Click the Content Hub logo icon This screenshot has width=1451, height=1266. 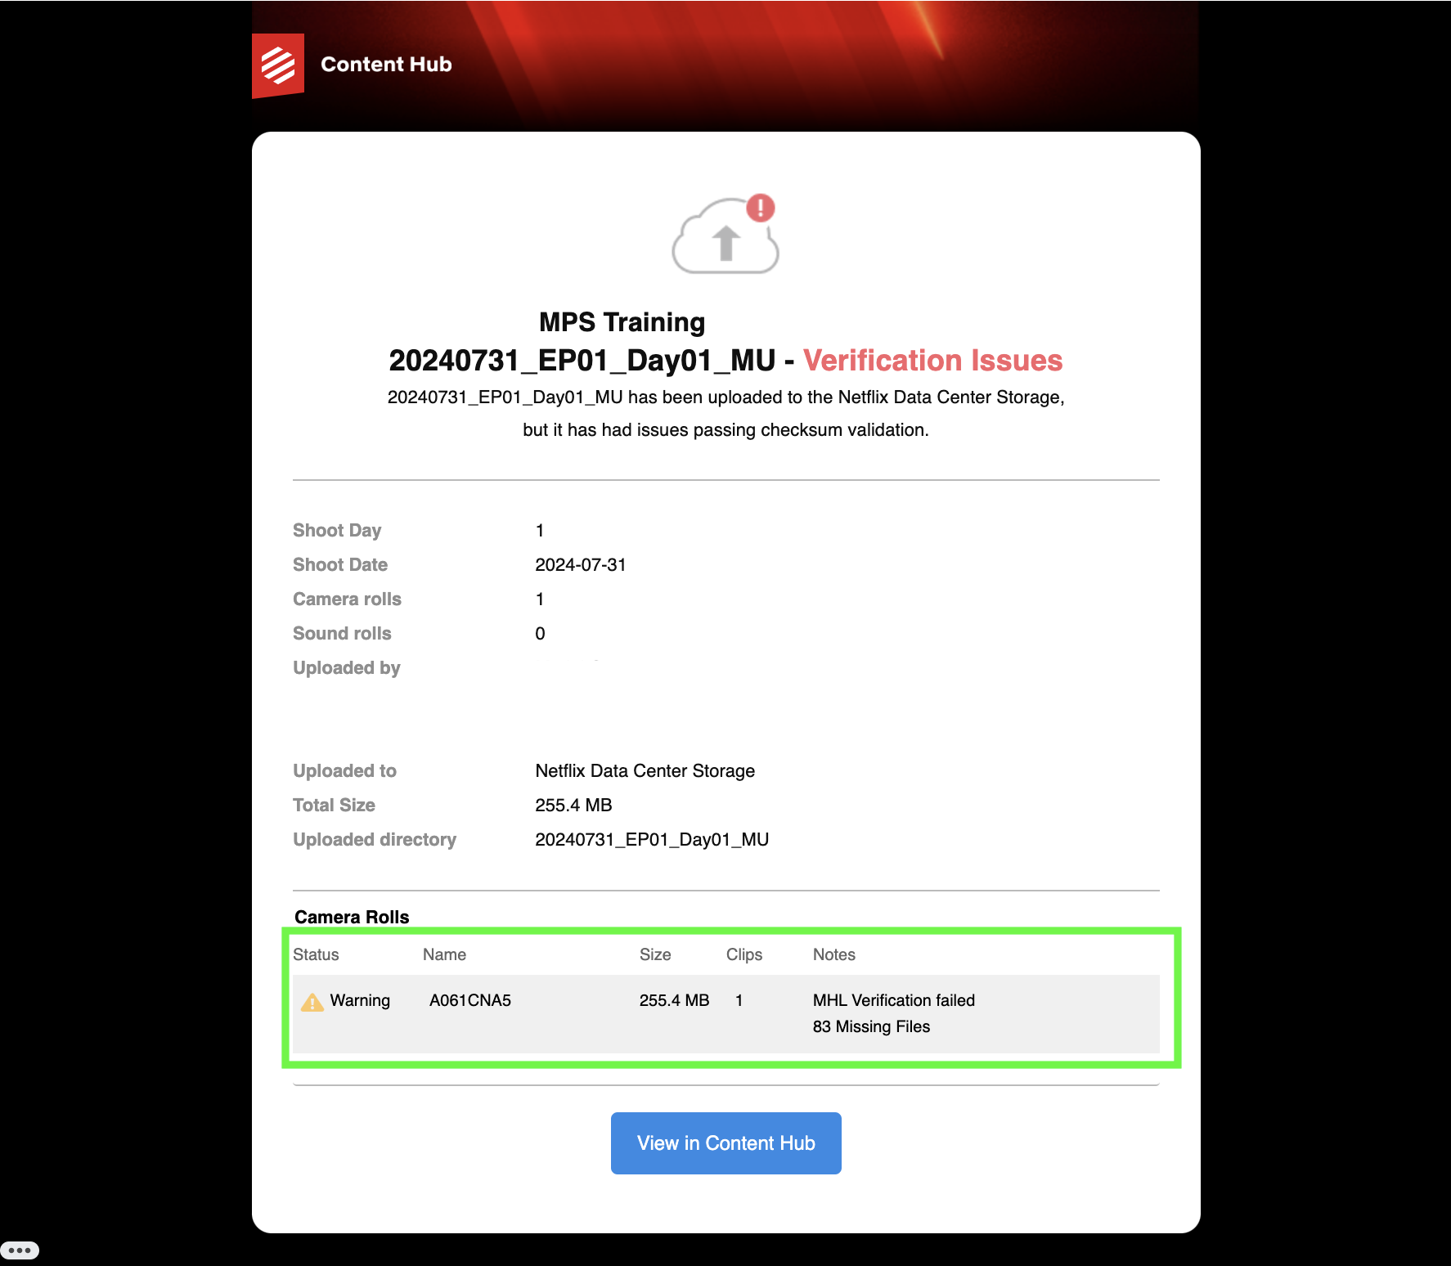click(x=278, y=65)
